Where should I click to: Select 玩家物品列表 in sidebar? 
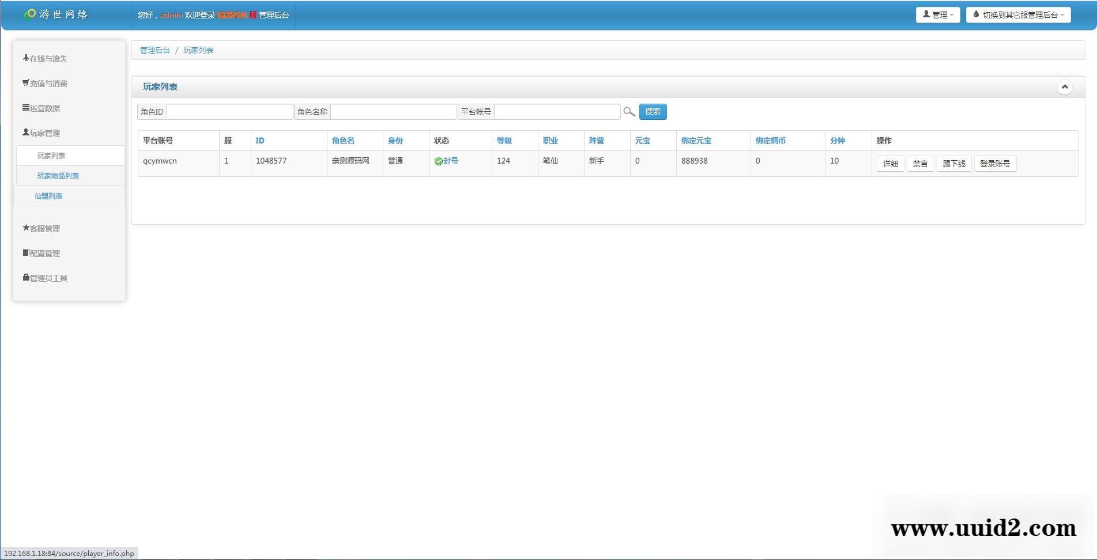pos(58,176)
